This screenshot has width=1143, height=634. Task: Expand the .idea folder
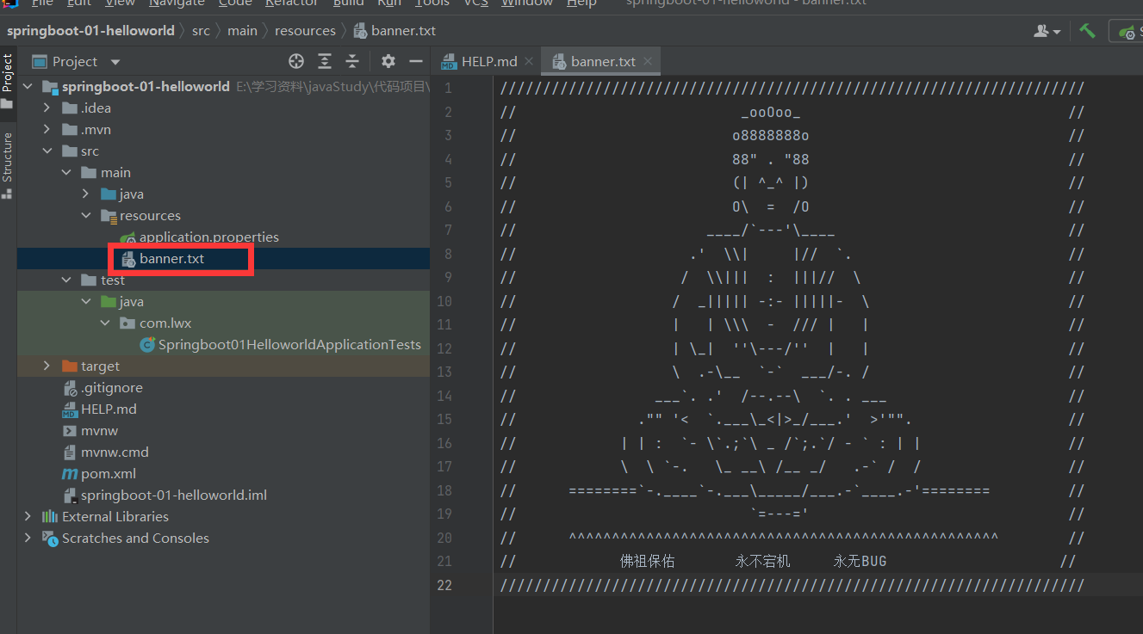(x=47, y=108)
